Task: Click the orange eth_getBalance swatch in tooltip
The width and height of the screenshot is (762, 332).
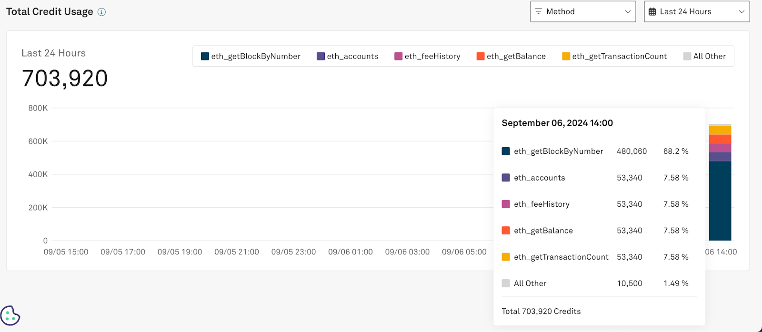Action: pyautogui.click(x=506, y=231)
